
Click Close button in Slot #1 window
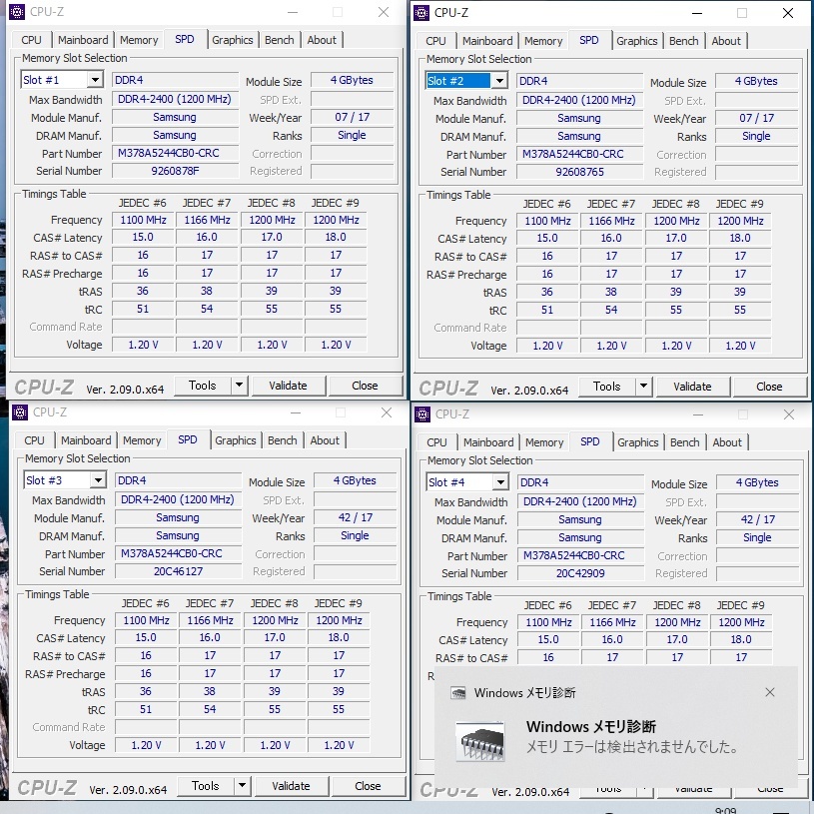(365, 386)
